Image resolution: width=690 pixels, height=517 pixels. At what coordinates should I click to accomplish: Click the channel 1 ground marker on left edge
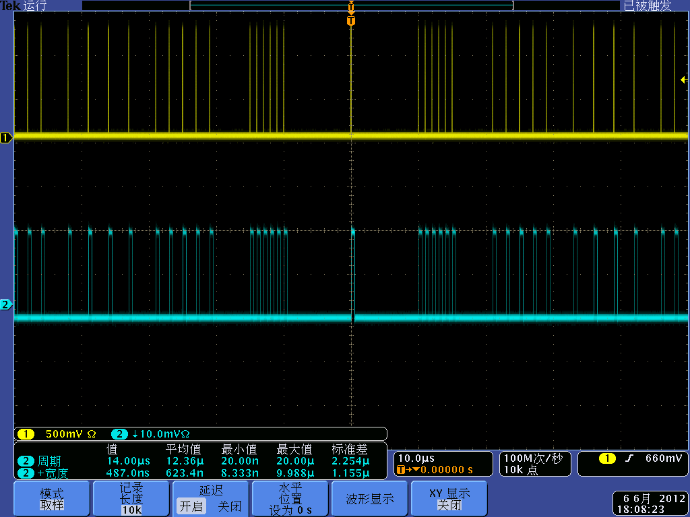coord(6,138)
